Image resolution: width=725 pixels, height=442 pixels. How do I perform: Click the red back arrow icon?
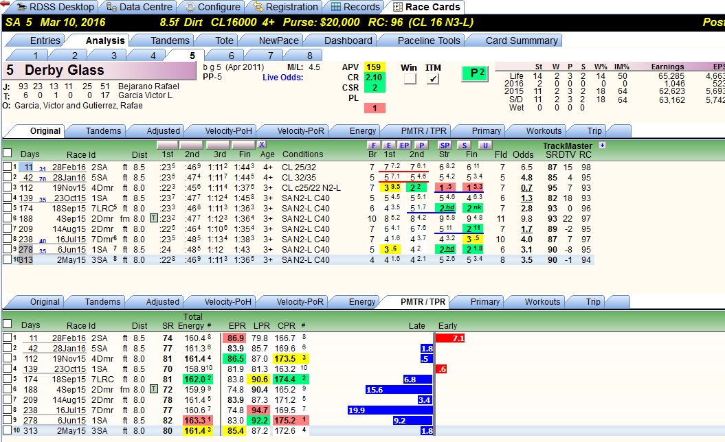click(5, 3)
